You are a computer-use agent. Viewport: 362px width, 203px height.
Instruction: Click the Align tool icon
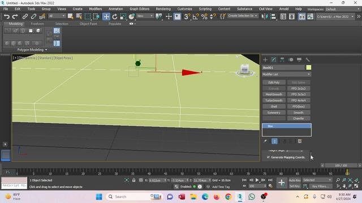coord(273,16)
